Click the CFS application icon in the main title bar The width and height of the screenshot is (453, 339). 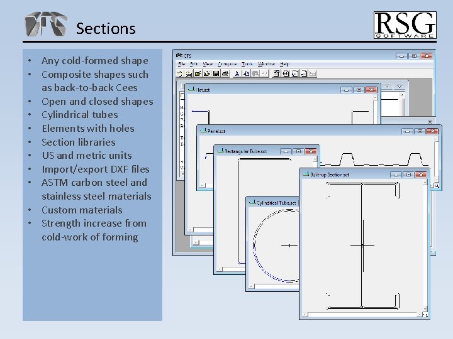pos(179,55)
